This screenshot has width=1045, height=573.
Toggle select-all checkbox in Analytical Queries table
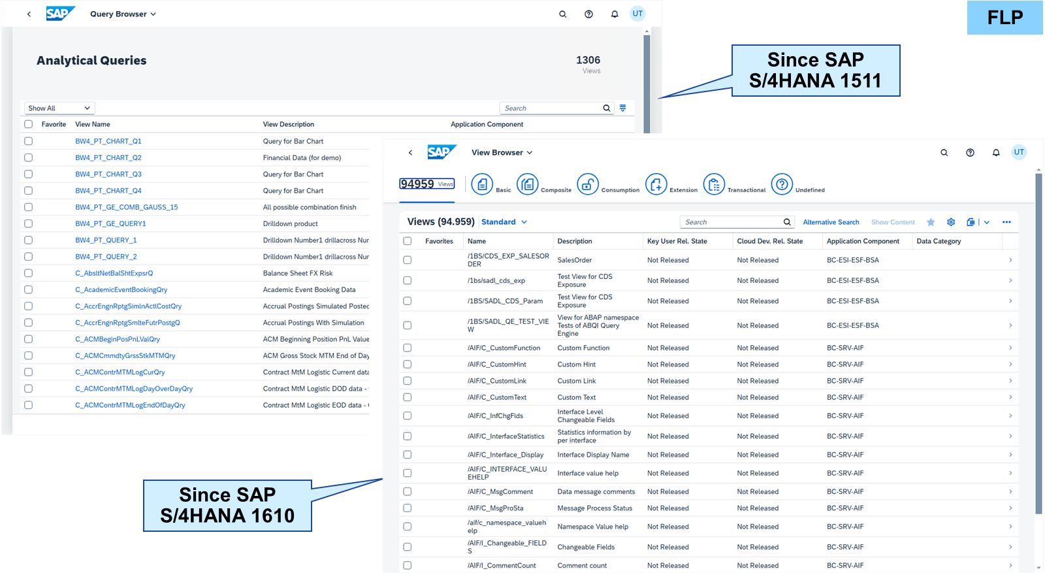pyautogui.click(x=28, y=124)
